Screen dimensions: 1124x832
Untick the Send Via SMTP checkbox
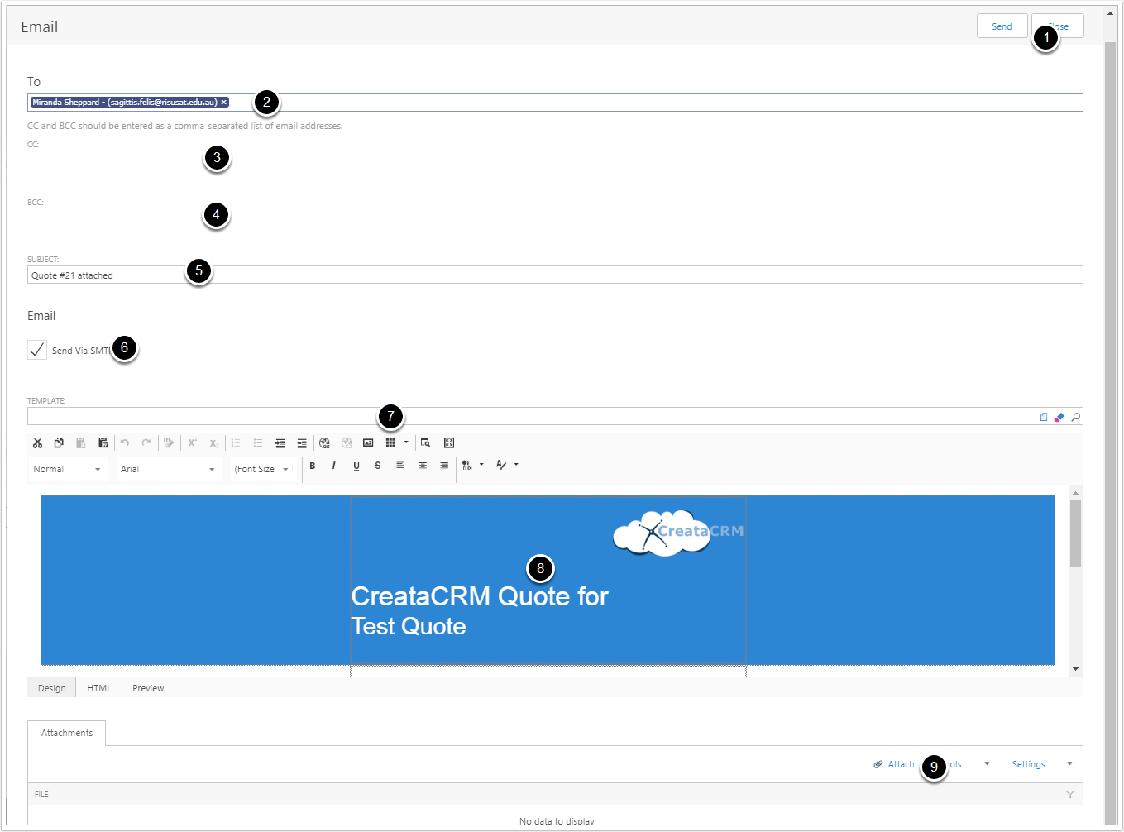[x=37, y=350]
